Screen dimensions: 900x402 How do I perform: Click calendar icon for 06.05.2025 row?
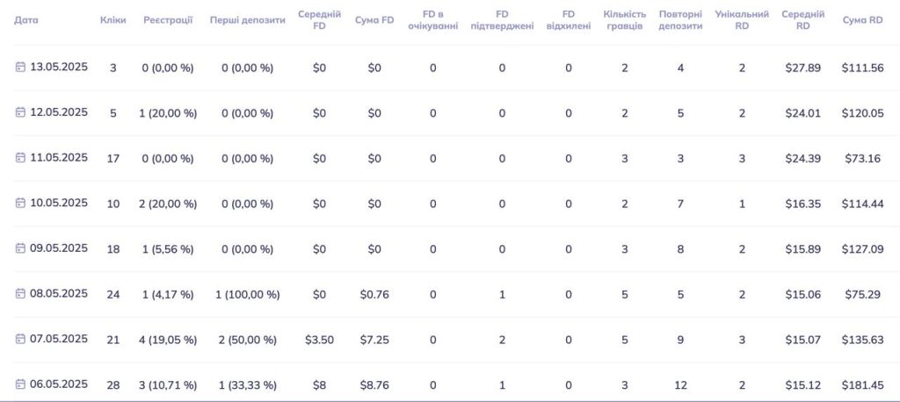click(x=20, y=384)
